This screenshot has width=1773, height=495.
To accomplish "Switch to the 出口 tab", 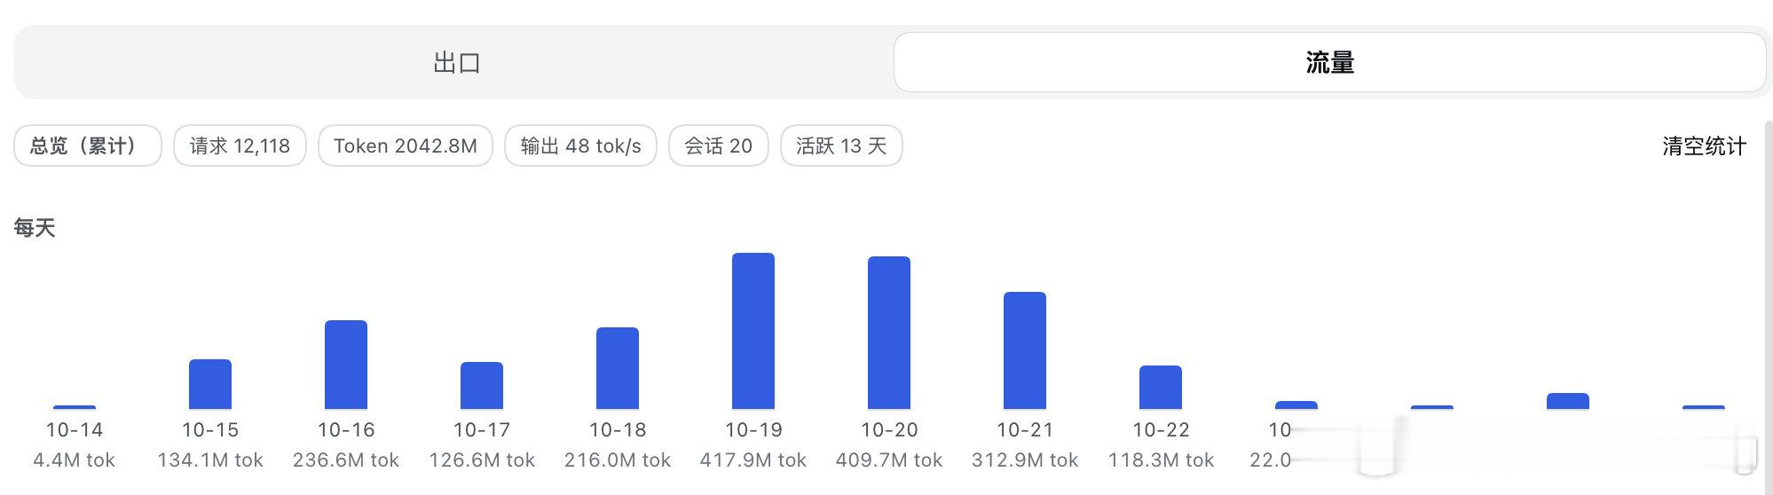I will coord(456,62).
